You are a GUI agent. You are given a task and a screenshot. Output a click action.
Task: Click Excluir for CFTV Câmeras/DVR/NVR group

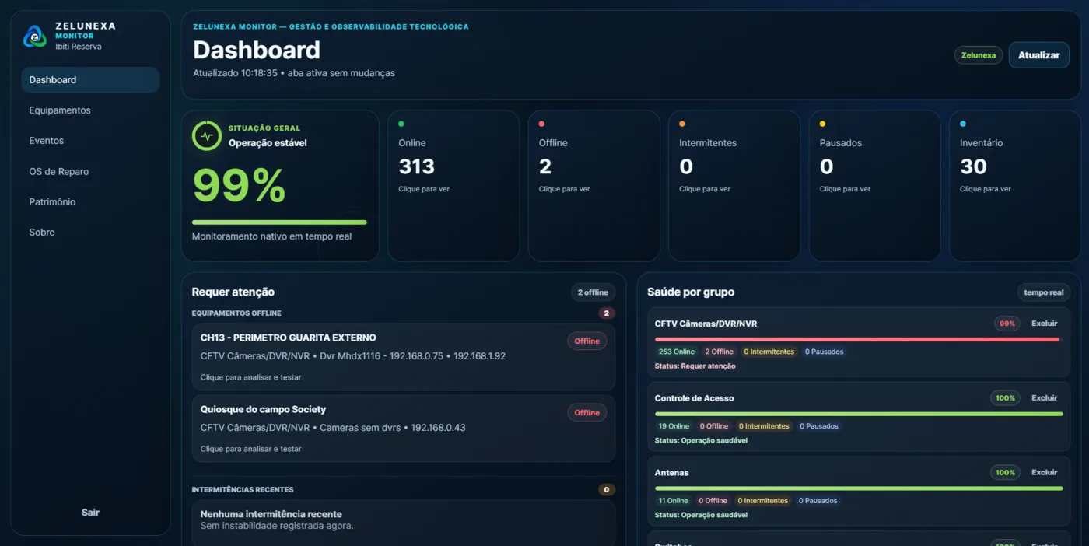click(x=1045, y=324)
